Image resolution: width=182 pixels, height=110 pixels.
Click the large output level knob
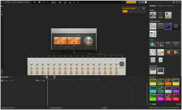pyautogui.click(x=88, y=41)
